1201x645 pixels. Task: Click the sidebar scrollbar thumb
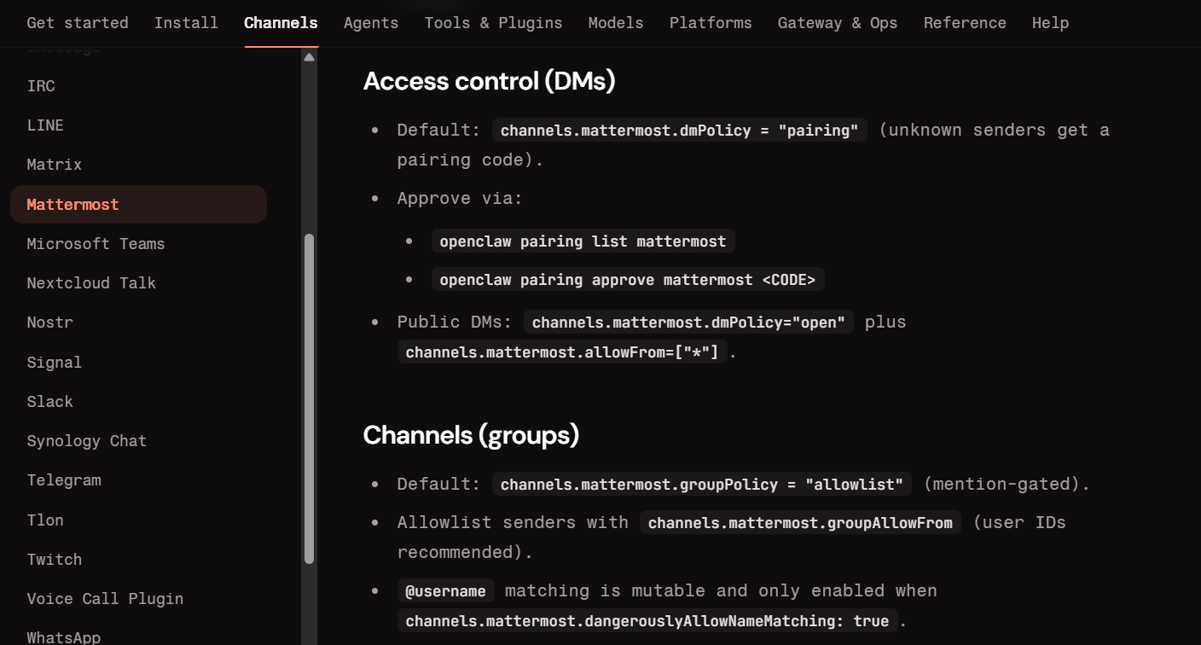(309, 398)
